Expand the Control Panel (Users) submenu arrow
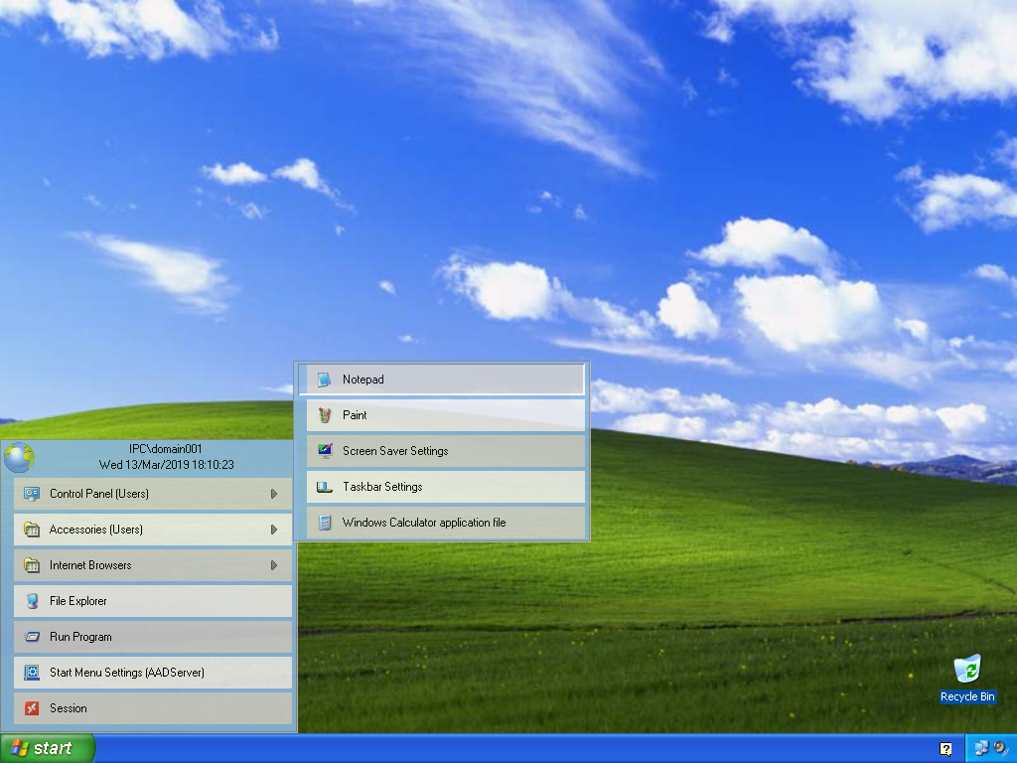Viewport: 1017px width, 763px height. [x=274, y=494]
